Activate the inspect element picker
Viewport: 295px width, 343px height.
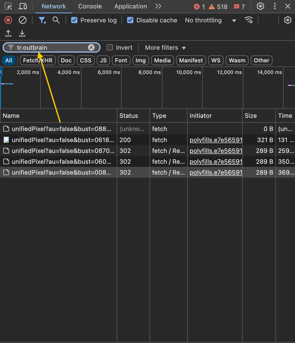coord(8,6)
